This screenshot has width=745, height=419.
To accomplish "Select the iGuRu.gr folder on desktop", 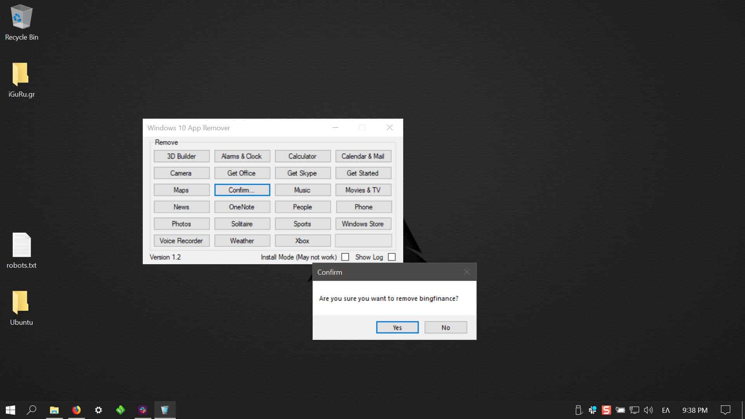I will pyautogui.click(x=21, y=80).
